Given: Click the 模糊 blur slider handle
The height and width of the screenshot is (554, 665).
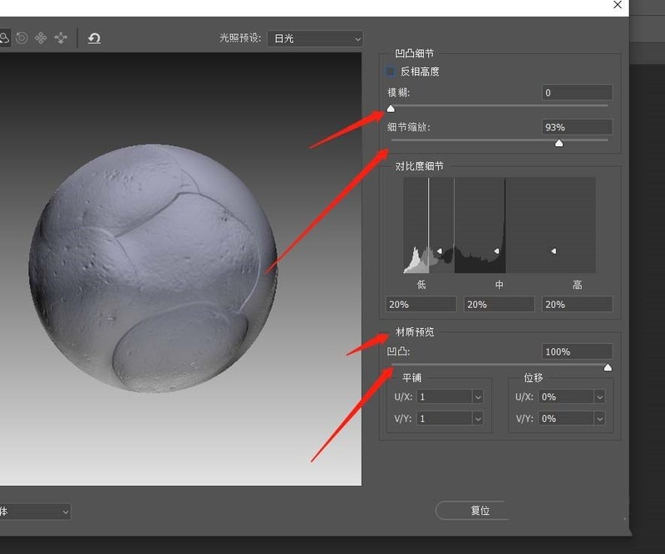Looking at the screenshot, I should click(391, 108).
